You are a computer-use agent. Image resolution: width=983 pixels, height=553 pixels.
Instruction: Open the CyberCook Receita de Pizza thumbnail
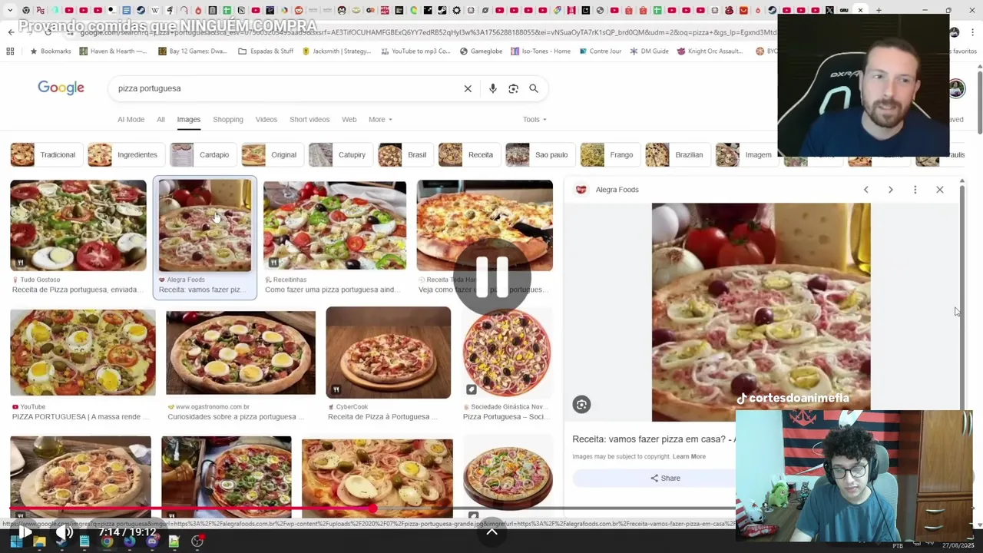388,353
